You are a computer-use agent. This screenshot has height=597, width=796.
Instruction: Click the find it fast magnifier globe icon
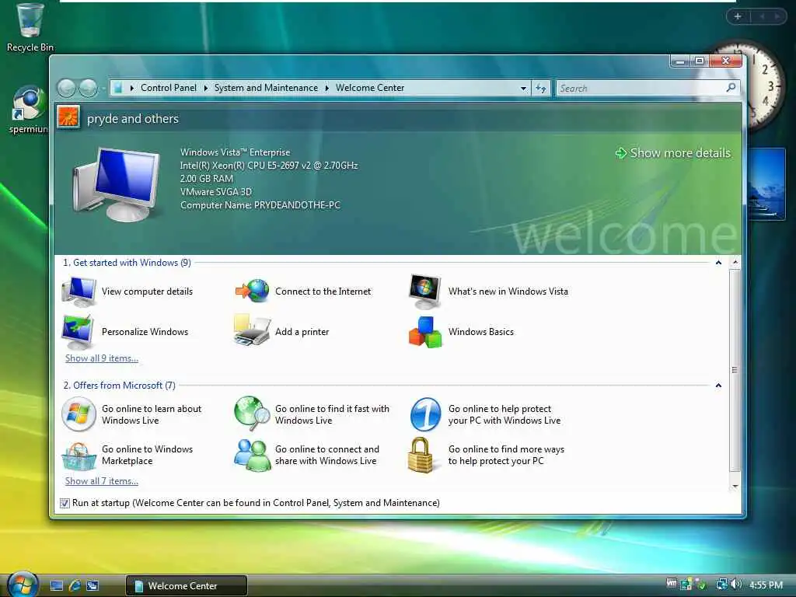253,413
